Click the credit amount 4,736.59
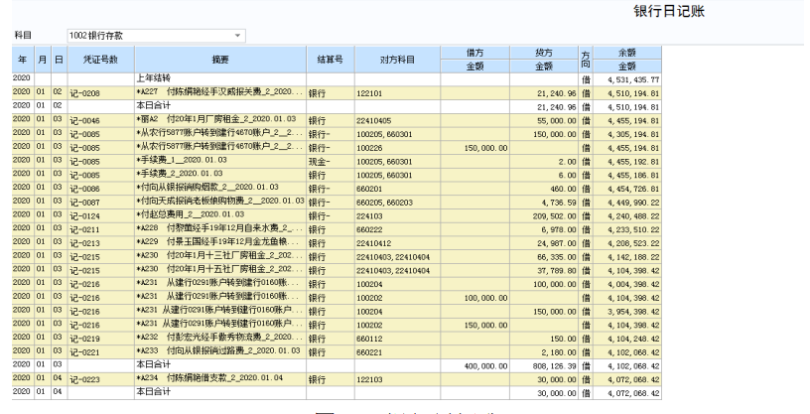 tap(544, 203)
